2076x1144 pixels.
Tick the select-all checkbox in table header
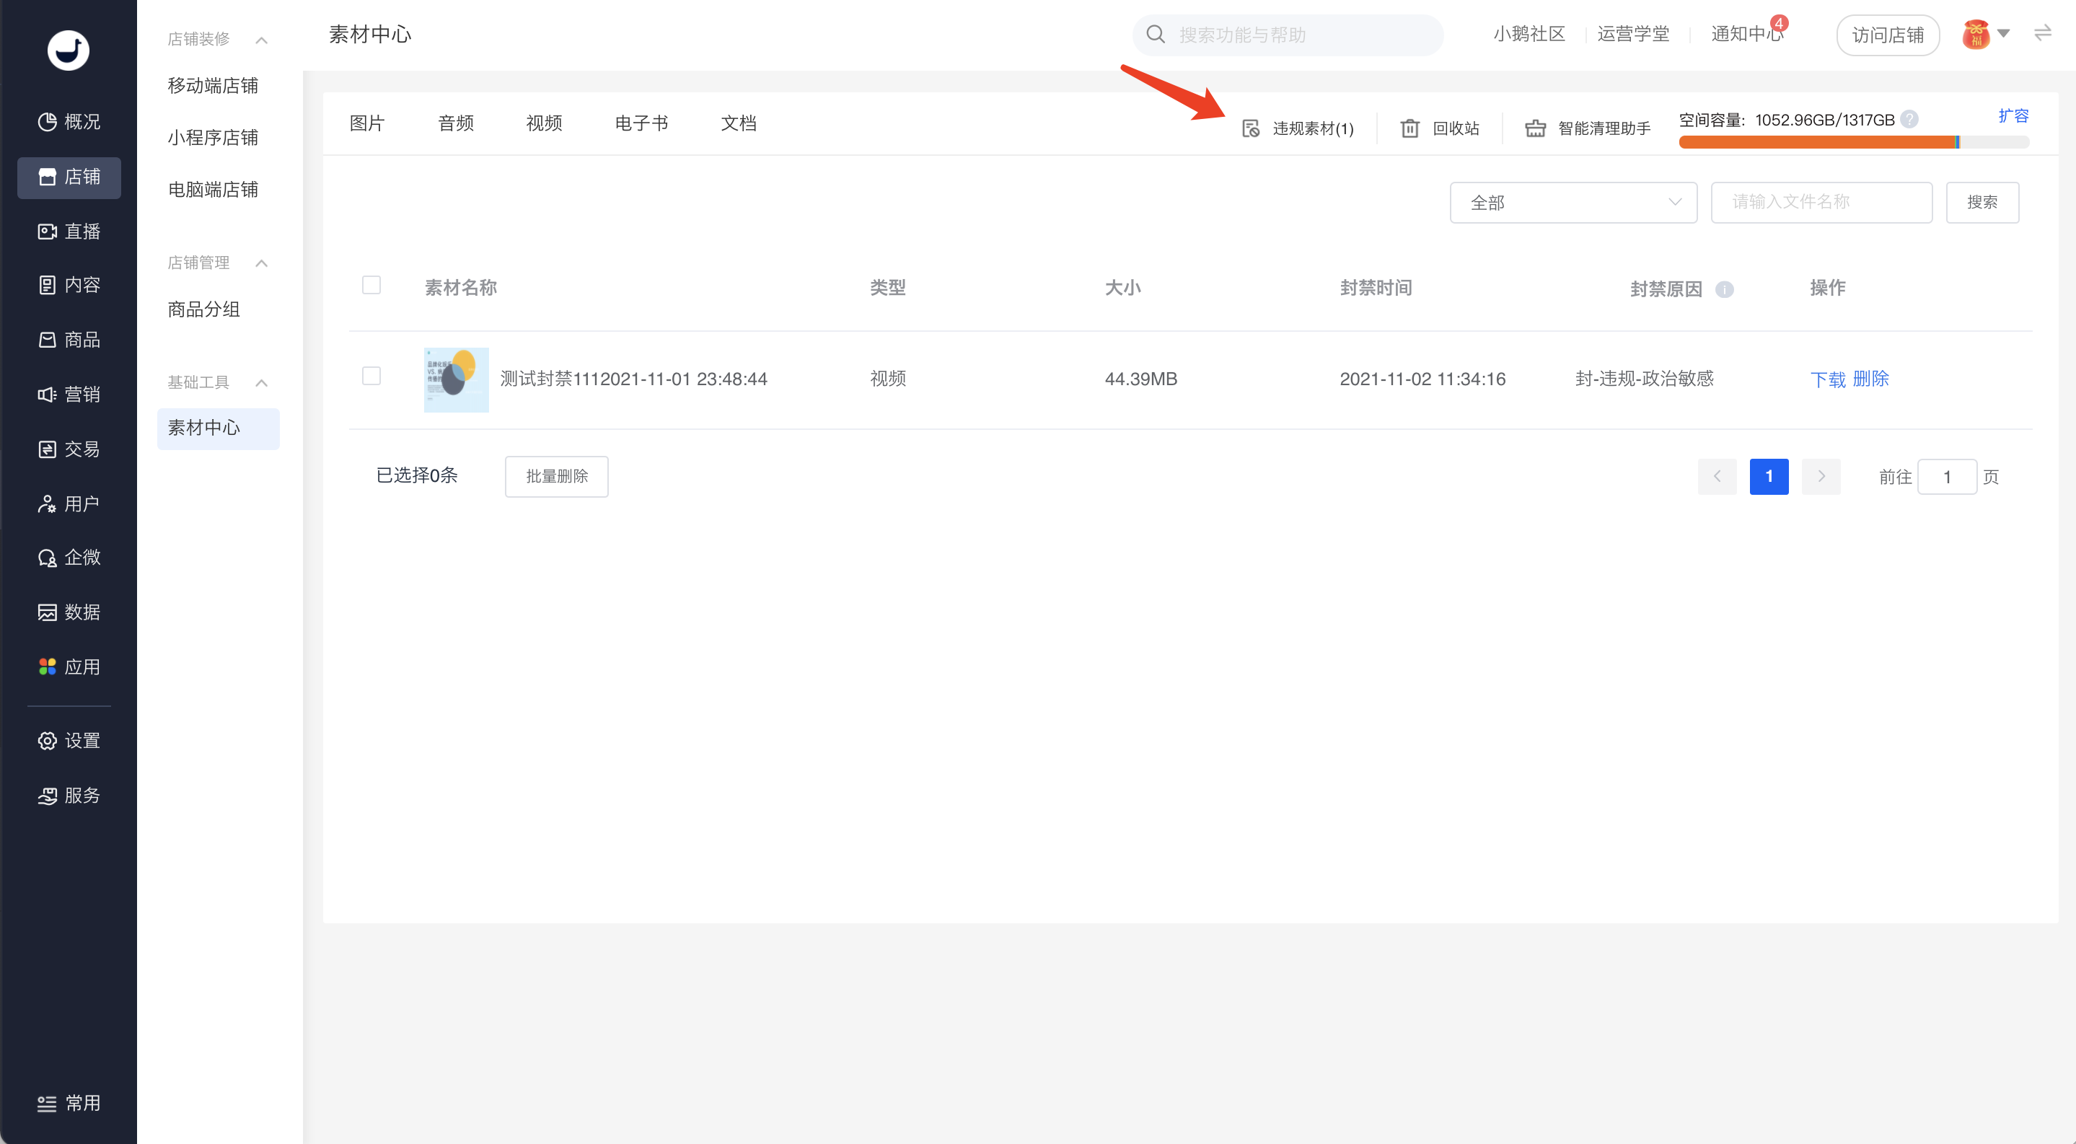point(371,285)
